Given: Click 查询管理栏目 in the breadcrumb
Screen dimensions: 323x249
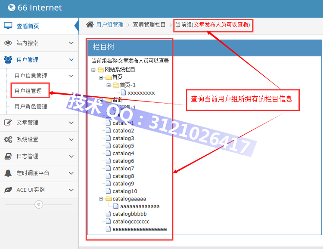Looking at the screenshot, I should [149, 25].
